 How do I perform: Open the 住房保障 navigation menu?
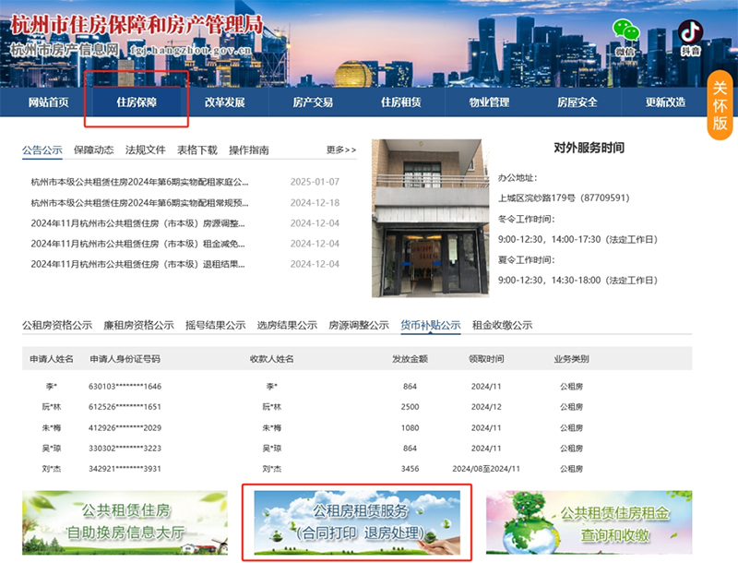click(x=137, y=102)
